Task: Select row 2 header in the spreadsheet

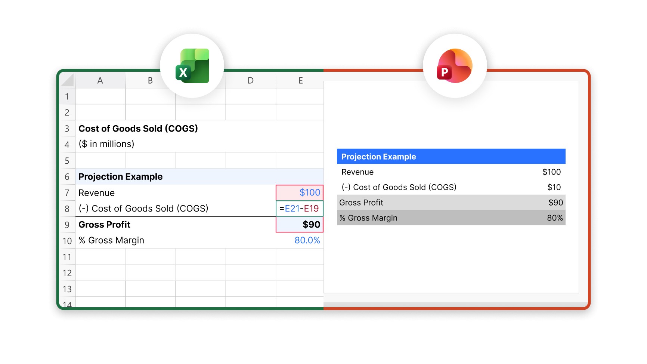Action: tap(67, 112)
